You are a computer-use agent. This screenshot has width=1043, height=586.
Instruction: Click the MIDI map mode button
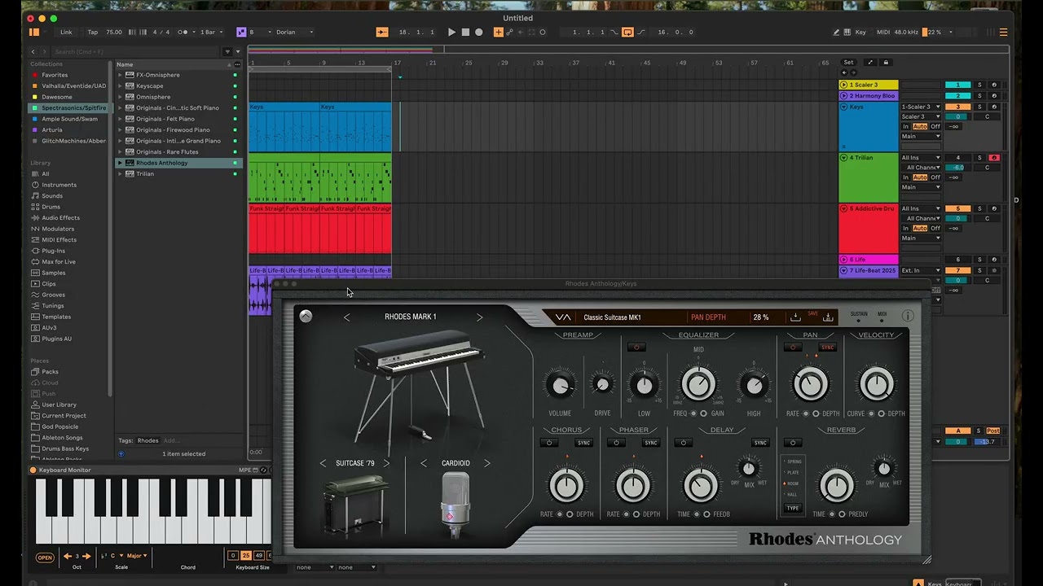883,32
